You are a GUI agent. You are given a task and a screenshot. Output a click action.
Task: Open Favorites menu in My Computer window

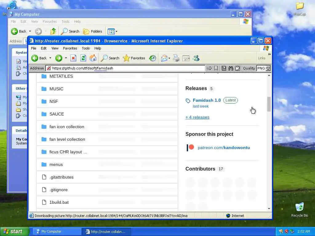coord(50,22)
